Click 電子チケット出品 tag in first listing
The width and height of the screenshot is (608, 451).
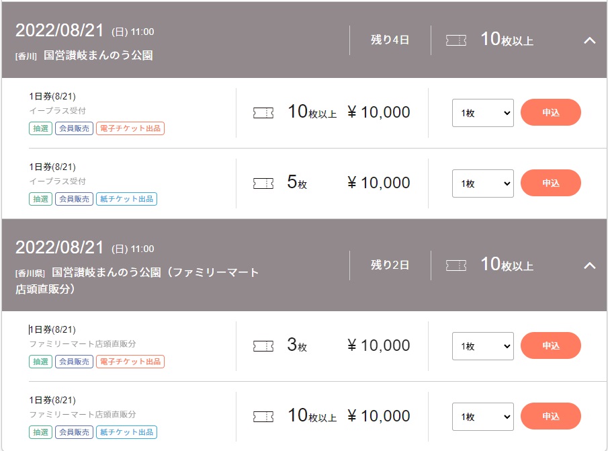[130, 128]
